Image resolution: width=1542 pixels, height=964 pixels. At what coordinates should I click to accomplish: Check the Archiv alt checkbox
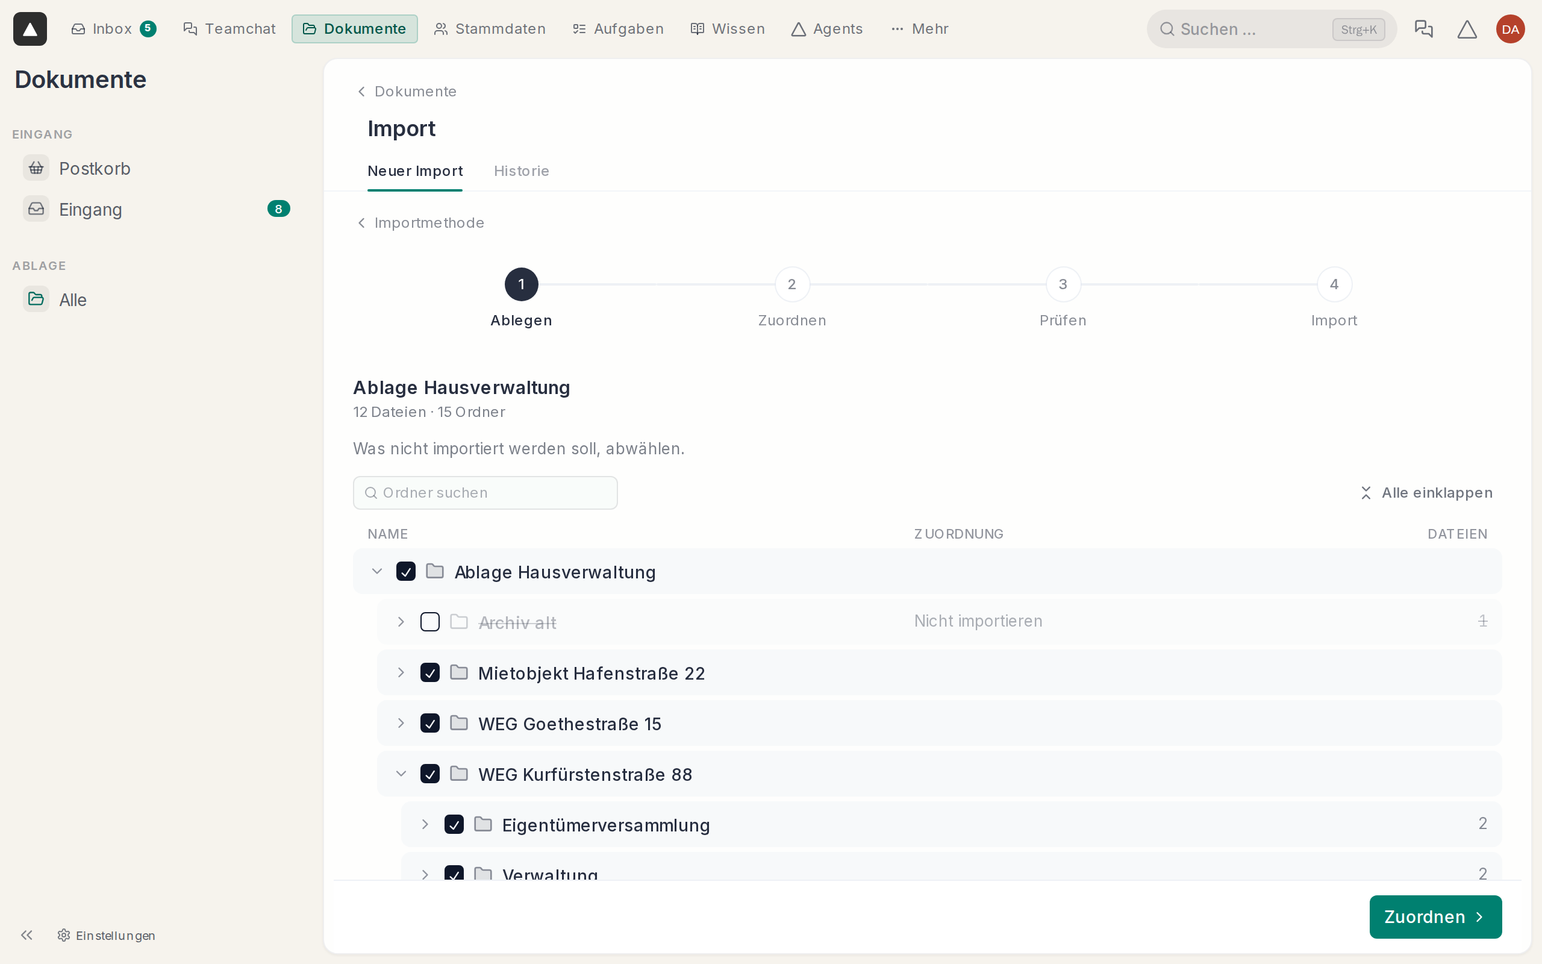(x=430, y=622)
